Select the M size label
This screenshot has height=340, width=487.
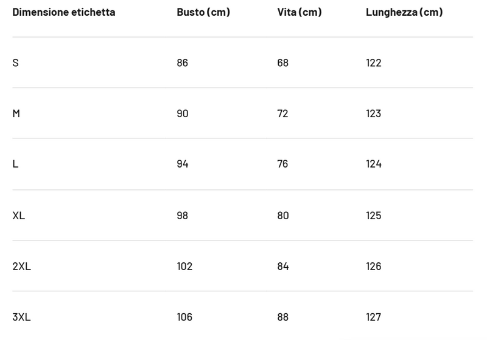pos(16,114)
